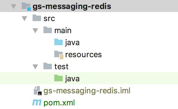Select the resources folder label

pyautogui.click(x=84, y=54)
